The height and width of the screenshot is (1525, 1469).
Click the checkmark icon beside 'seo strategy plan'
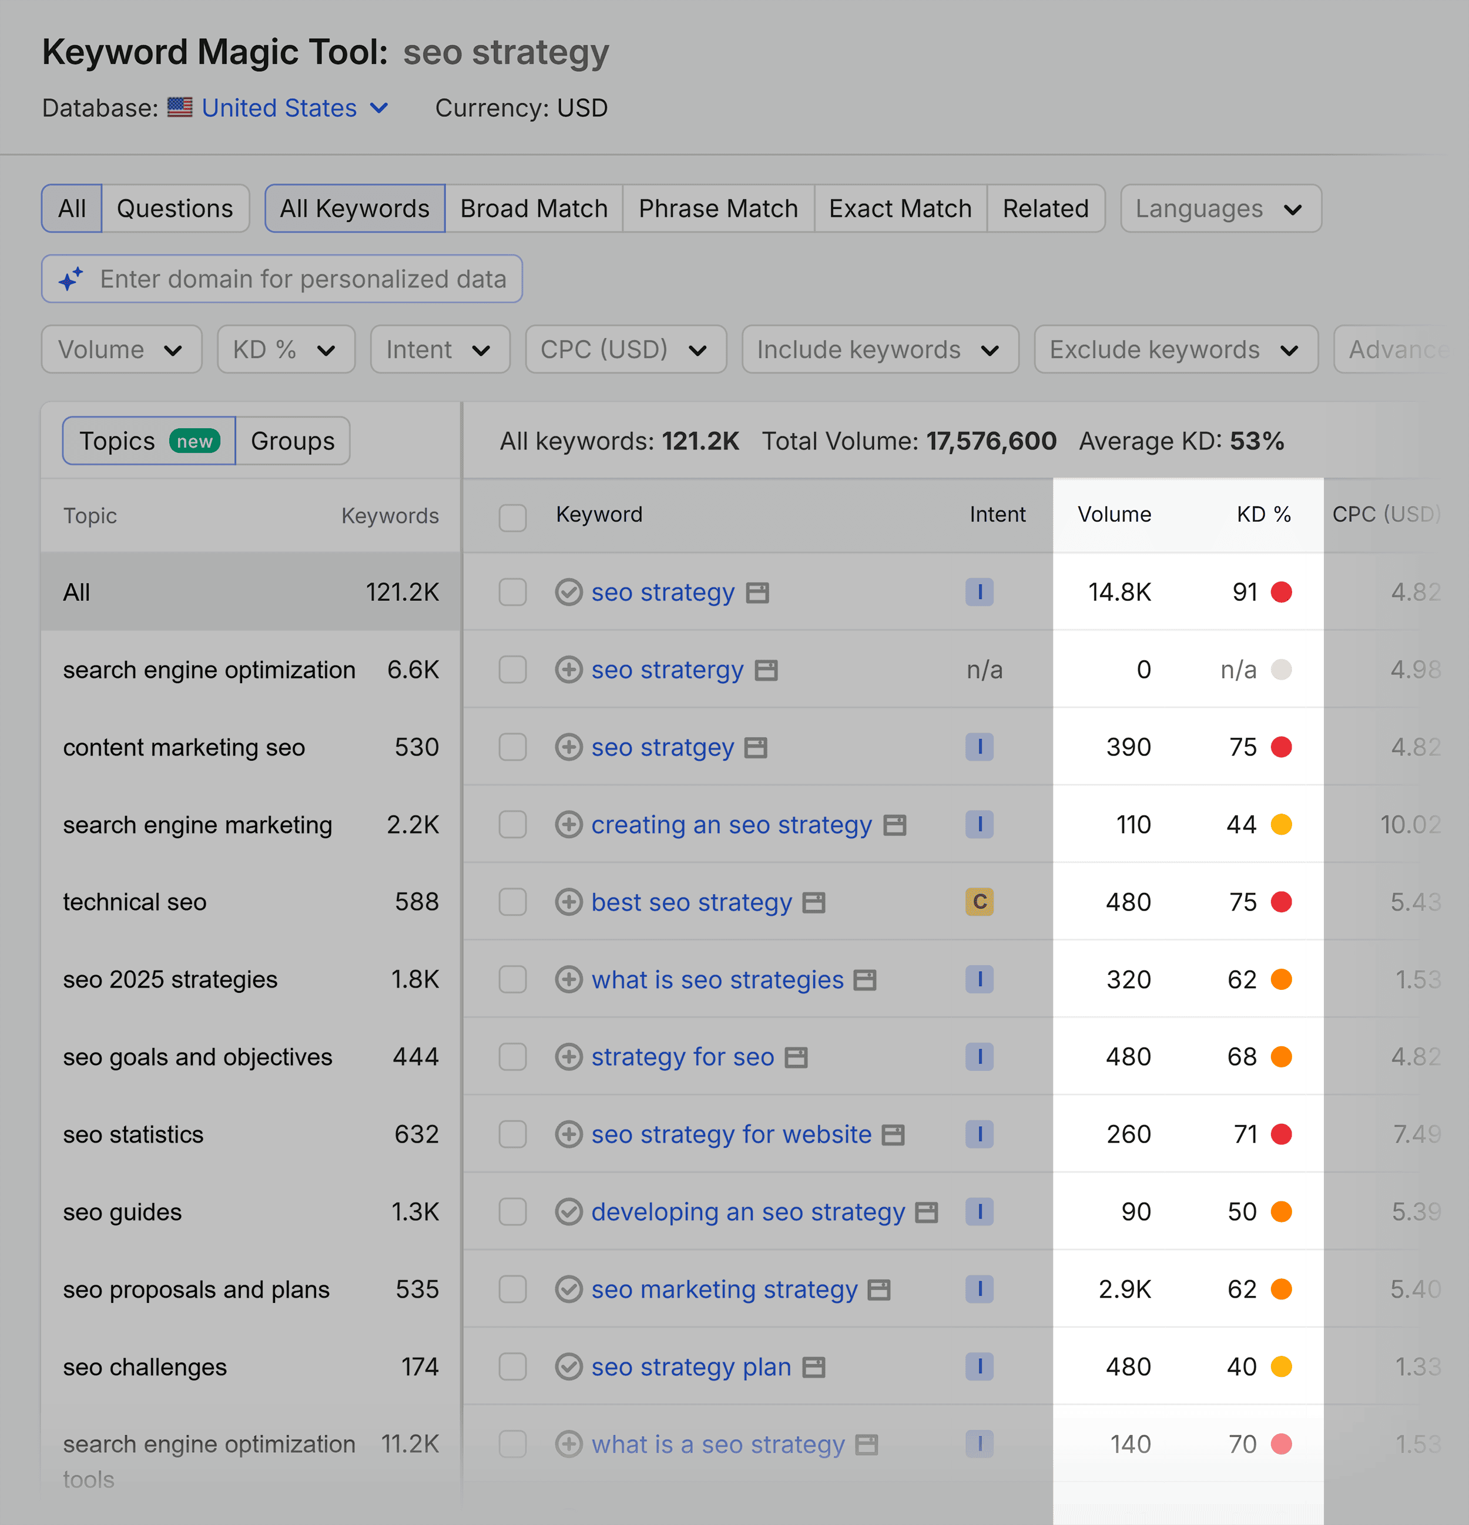[x=569, y=1366]
